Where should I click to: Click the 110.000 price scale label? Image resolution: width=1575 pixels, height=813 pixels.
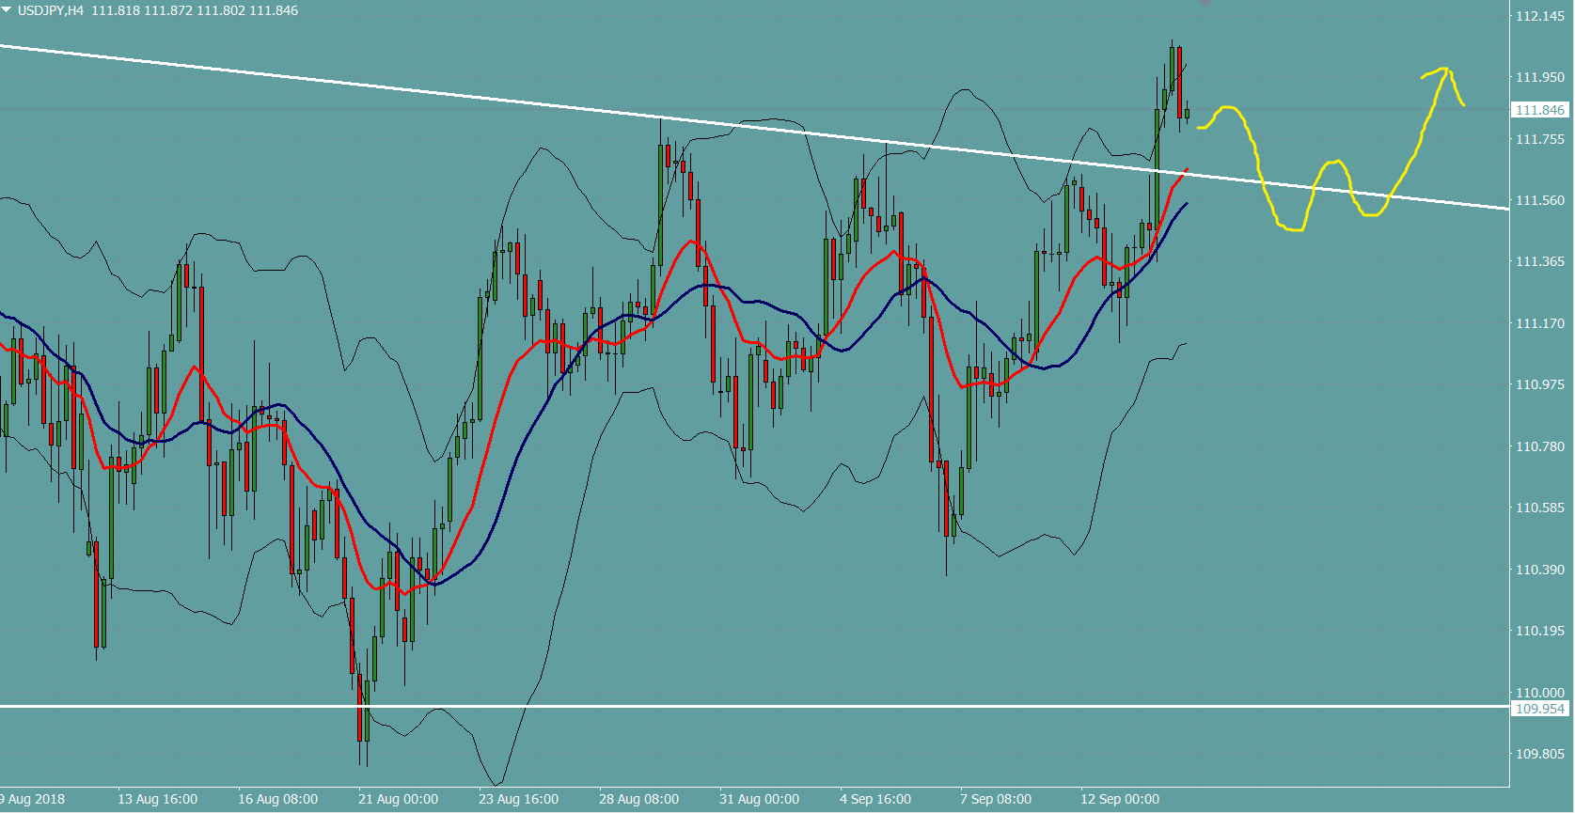[x=1539, y=693]
